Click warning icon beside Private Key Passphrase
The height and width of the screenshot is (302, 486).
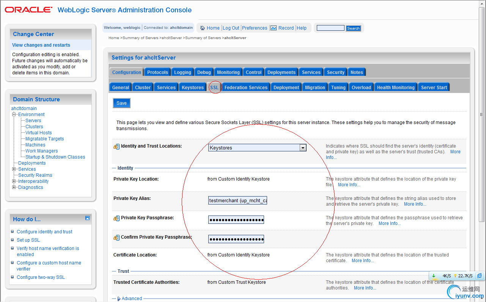[x=116, y=218]
